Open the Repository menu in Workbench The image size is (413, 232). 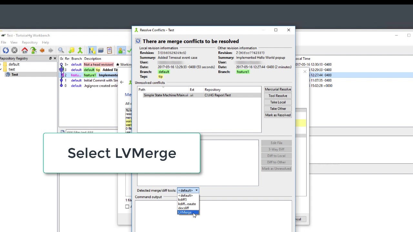point(30,43)
